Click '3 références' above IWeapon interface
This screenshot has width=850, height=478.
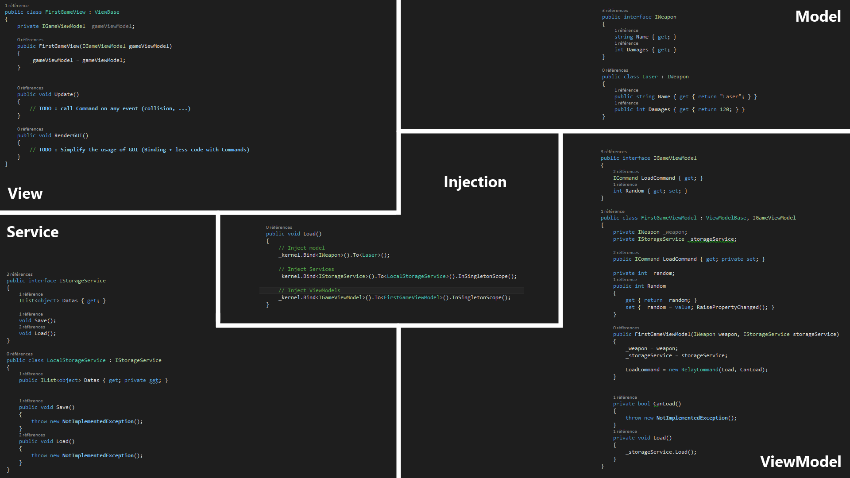click(x=614, y=10)
